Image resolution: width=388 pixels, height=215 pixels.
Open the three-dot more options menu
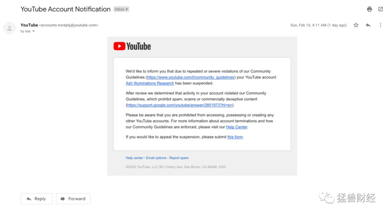point(380,25)
